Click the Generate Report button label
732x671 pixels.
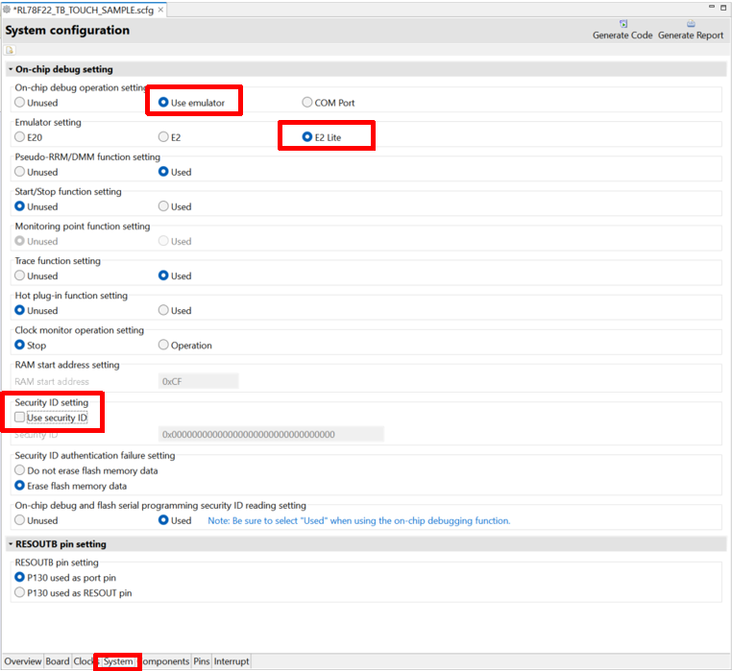pos(691,36)
